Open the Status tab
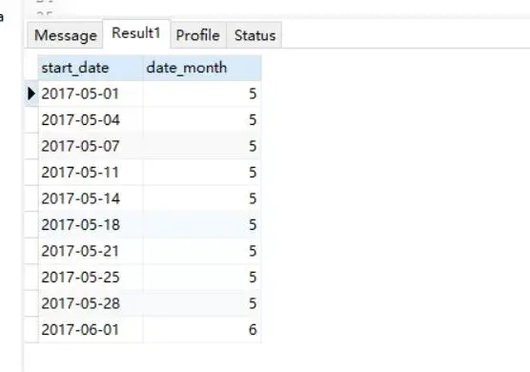 pyautogui.click(x=255, y=35)
